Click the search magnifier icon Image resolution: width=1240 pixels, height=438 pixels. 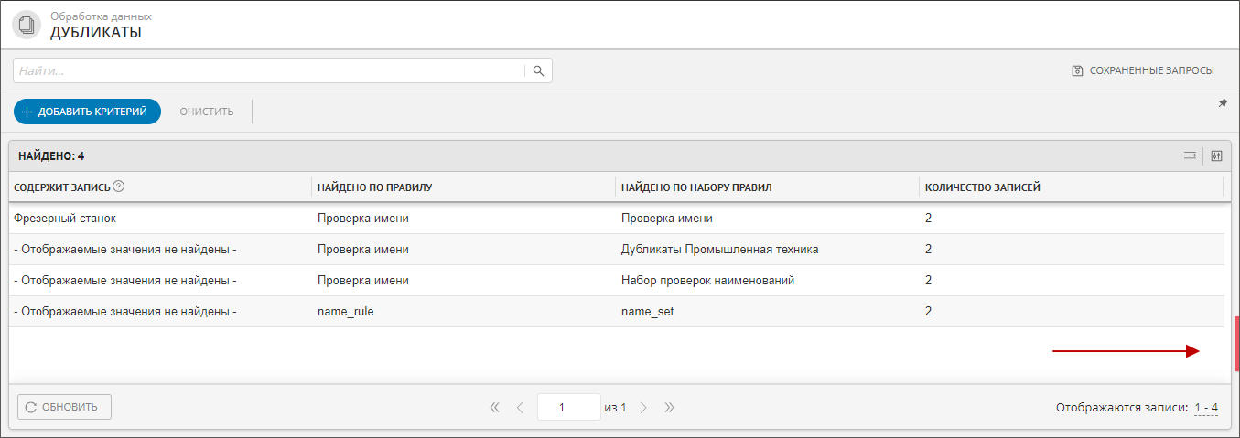coord(538,70)
